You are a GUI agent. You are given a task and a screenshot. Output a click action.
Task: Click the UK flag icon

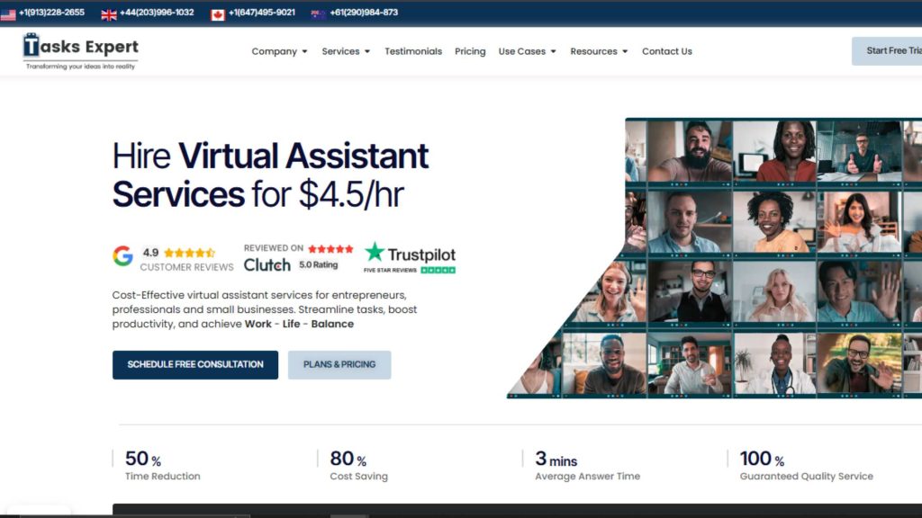(109, 13)
